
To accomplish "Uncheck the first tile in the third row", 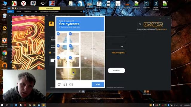I will (62, 62).
